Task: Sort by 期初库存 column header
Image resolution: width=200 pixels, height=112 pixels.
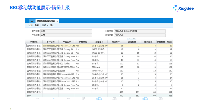Action: tap(116, 42)
